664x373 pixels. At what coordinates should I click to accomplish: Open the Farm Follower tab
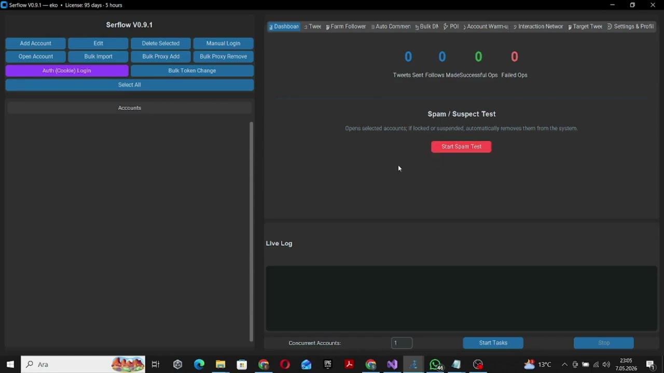[x=346, y=26]
